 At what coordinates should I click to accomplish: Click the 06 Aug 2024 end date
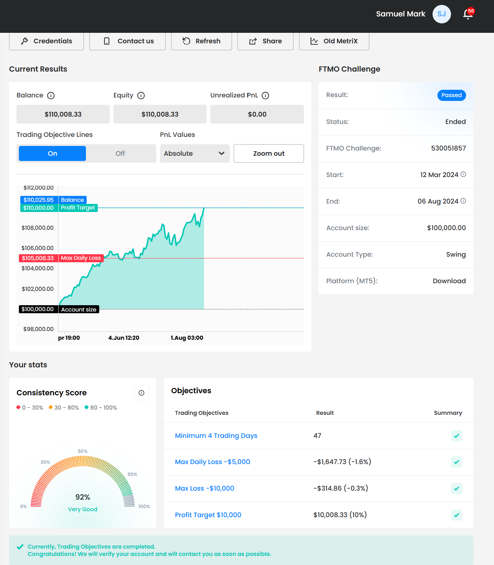[438, 201]
